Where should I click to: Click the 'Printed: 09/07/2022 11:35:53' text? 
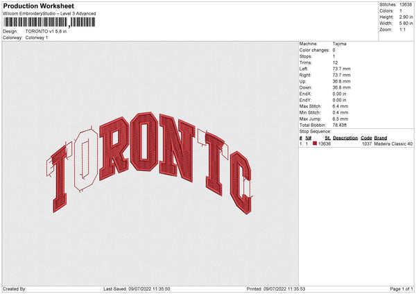click(x=276, y=289)
